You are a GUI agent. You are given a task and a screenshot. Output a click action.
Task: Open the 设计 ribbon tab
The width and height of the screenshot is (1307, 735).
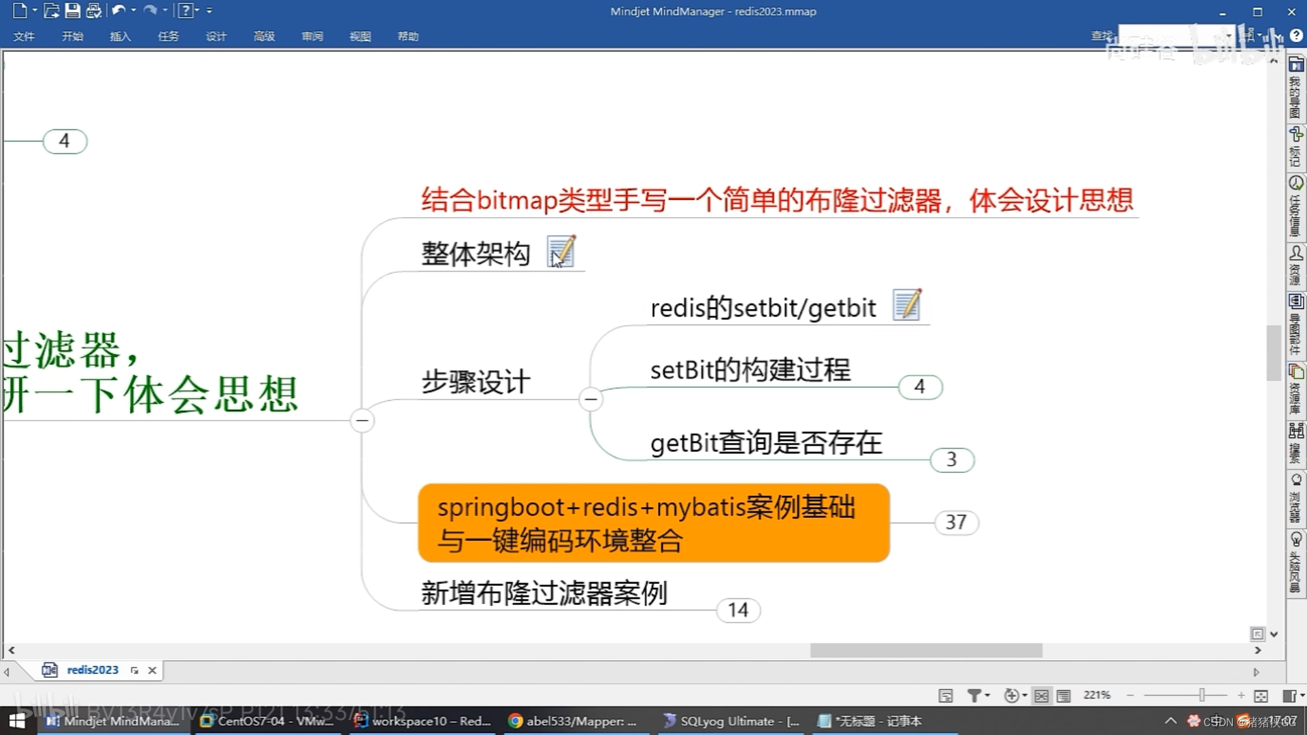coord(216,36)
